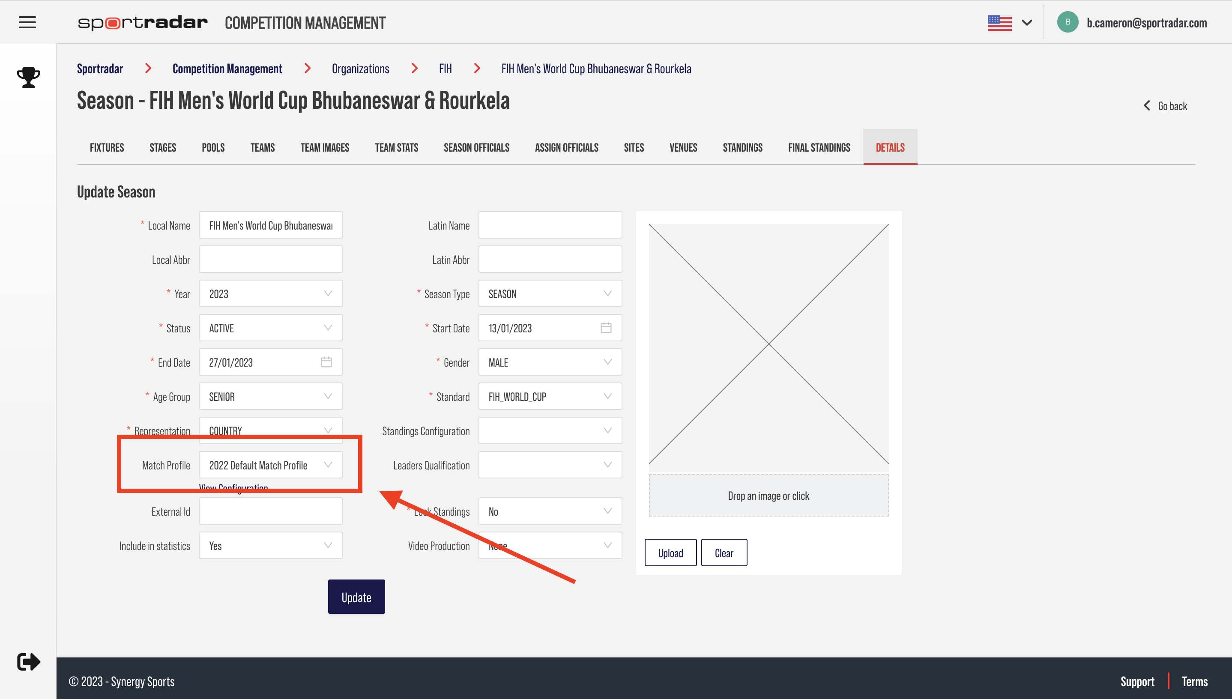Click the Upload image button

click(671, 553)
